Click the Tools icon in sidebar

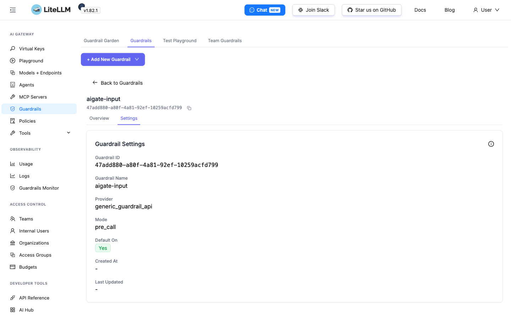pyautogui.click(x=13, y=133)
